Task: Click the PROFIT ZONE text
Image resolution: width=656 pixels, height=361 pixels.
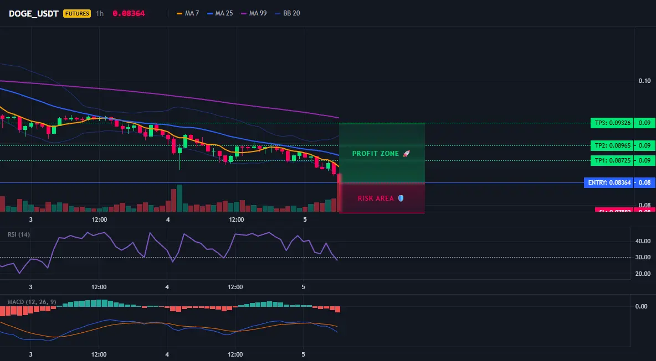Action: tap(376, 154)
